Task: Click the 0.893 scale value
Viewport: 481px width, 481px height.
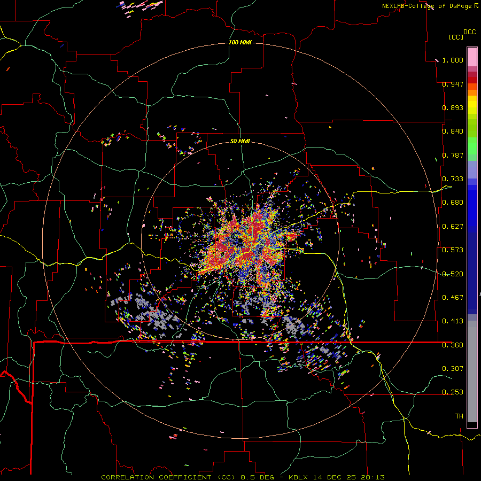Action: (453, 107)
